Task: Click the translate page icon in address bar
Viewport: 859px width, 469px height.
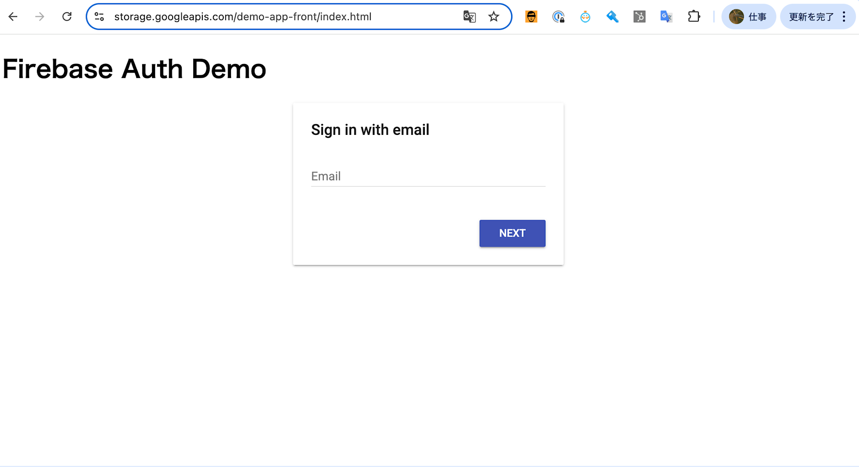Action: tap(469, 17)
